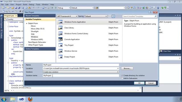182x102 pixels.
Task: Click the Solution name text field
Action: [81, 76]
